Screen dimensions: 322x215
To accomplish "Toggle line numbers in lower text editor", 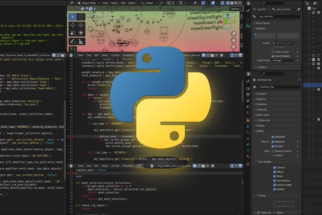I will point(232,166).
